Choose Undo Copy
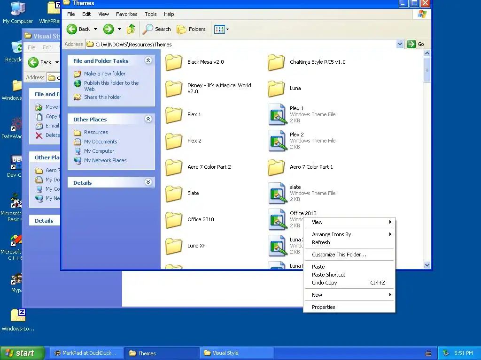Screen dimensions: 481x360 click(349, 283)
